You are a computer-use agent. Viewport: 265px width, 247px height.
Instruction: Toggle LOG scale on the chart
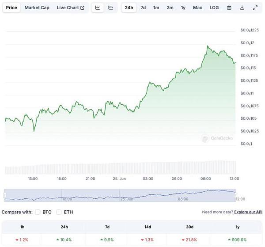214,8
